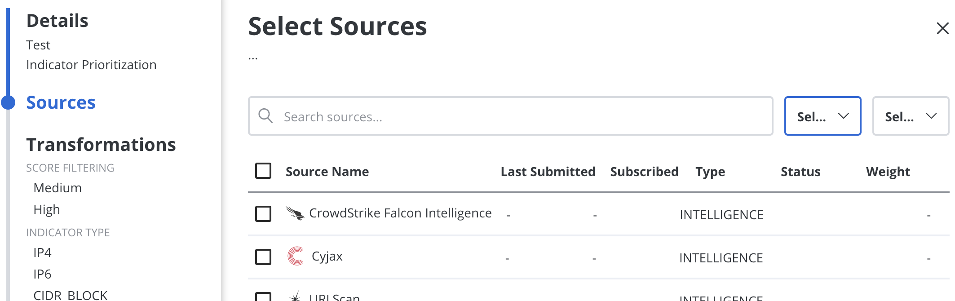Toggle the select-all sources checkbox
This screenshot has height=301, width=955.
coord(263,171)
